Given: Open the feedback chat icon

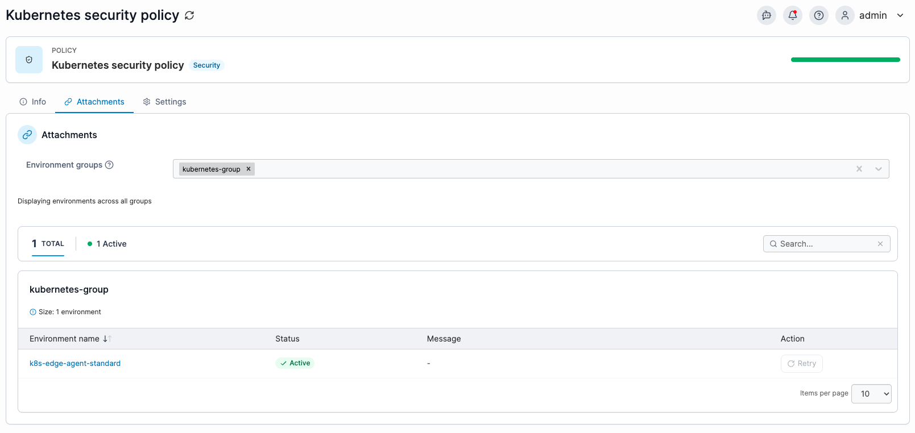Looking at the screenshot, I should (766, 15).
